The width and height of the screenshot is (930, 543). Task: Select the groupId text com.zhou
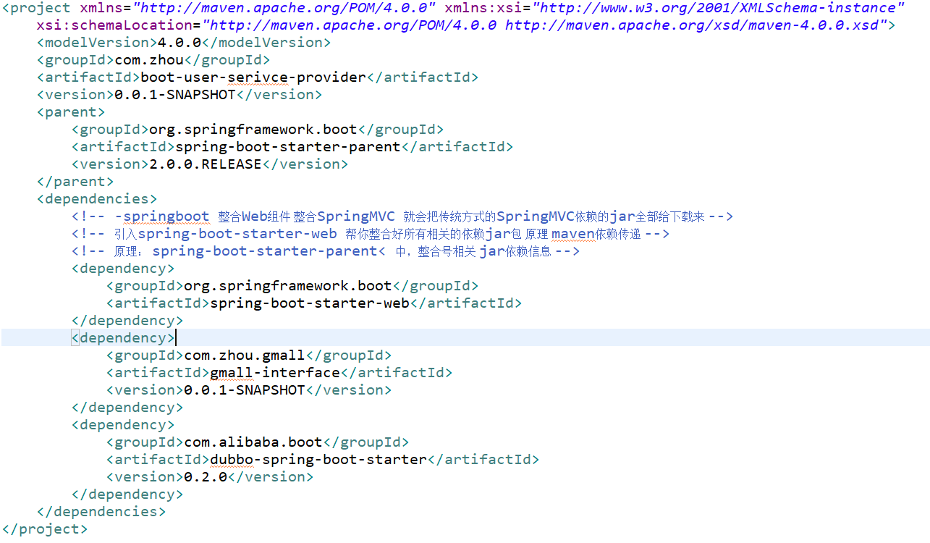(149, 60)
